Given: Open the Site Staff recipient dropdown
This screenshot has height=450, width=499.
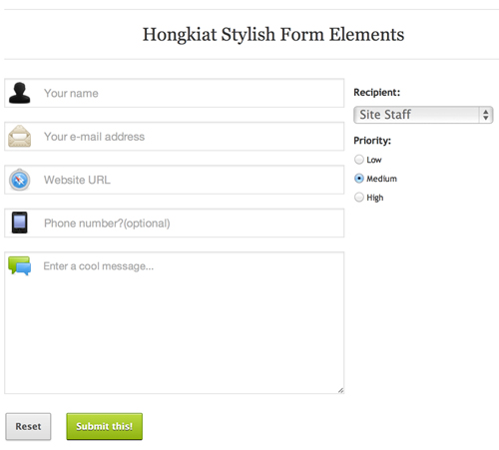Looking at the screenshot, I should click(423, 115).
